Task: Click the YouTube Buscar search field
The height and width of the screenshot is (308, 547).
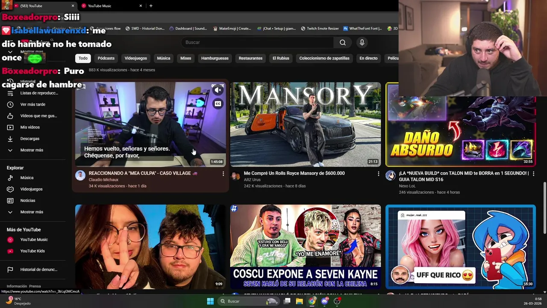Action: tap(258, 42)
